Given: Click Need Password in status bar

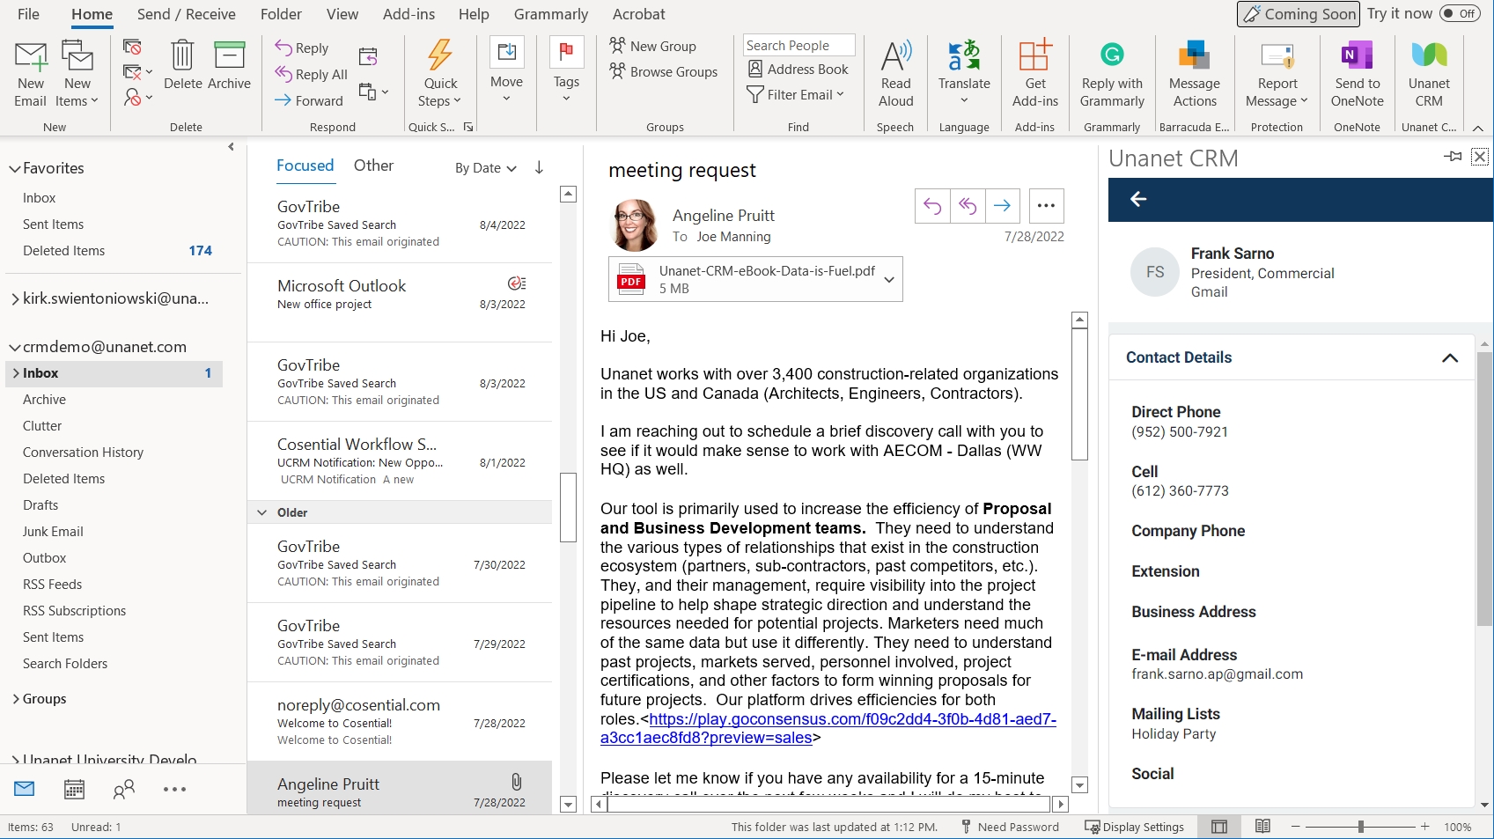Looking at the screenshot, I should pos(1010,827).
